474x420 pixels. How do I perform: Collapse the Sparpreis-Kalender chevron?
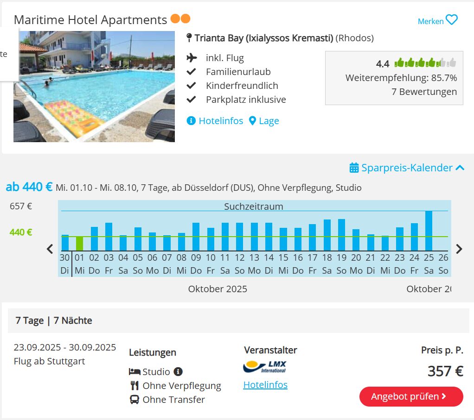point(460,168)
